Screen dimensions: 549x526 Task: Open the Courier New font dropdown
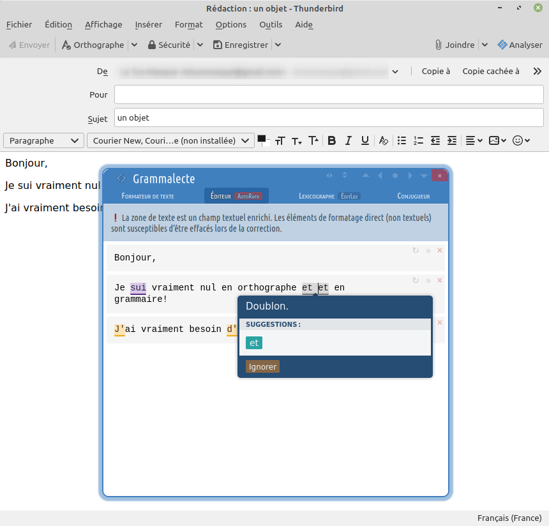point(170,140)
